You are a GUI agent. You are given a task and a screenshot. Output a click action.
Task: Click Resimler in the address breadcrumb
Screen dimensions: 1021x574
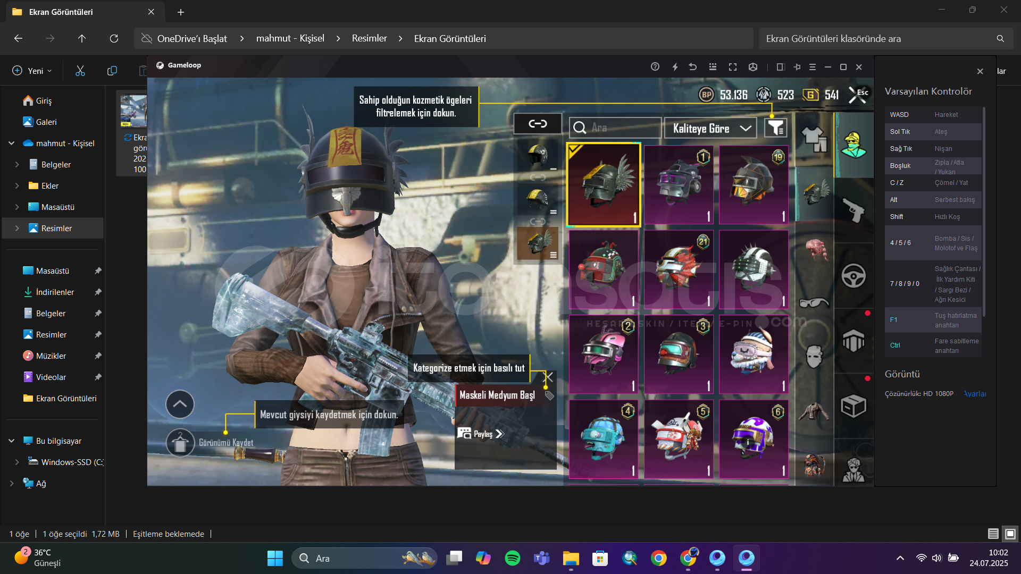pos(369,38)
